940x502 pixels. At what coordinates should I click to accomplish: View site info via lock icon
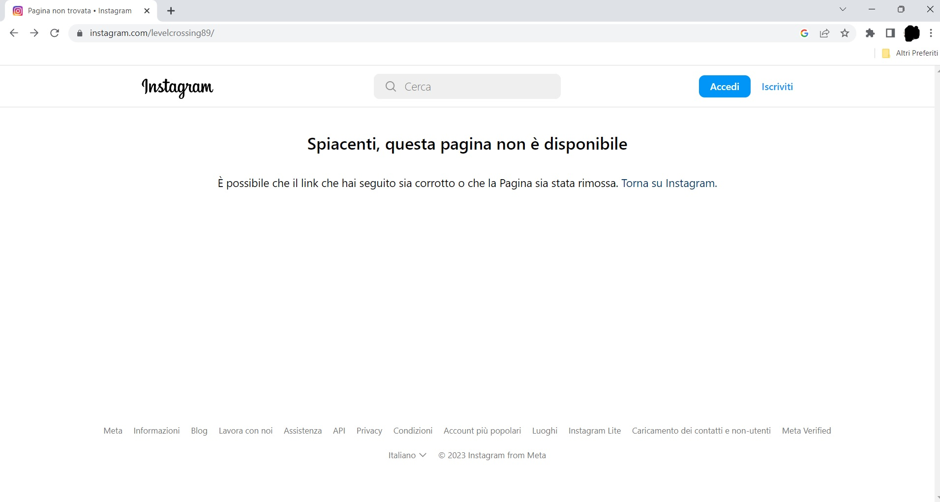(x=80, y=33)
